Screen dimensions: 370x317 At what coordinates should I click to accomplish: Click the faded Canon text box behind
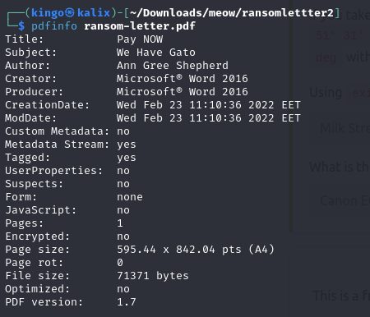pyautogui.click(x=340, y=200)
